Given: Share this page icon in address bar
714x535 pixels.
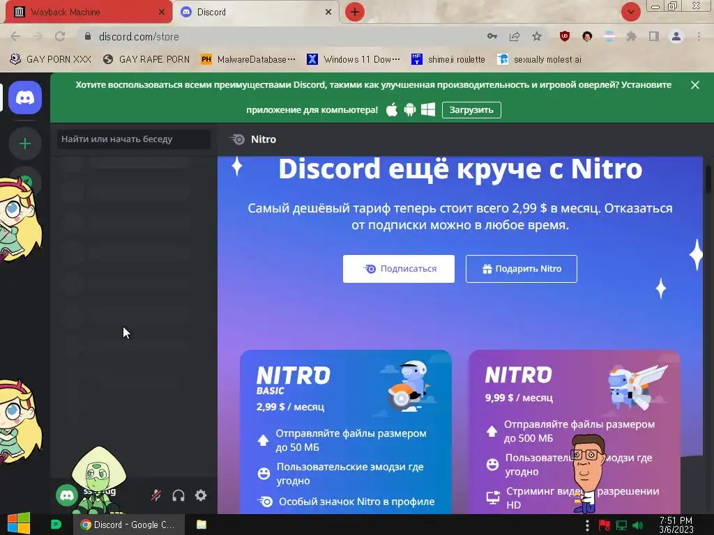Looking at the screenshot, I should pyautogui.click(x=515, y=36).
